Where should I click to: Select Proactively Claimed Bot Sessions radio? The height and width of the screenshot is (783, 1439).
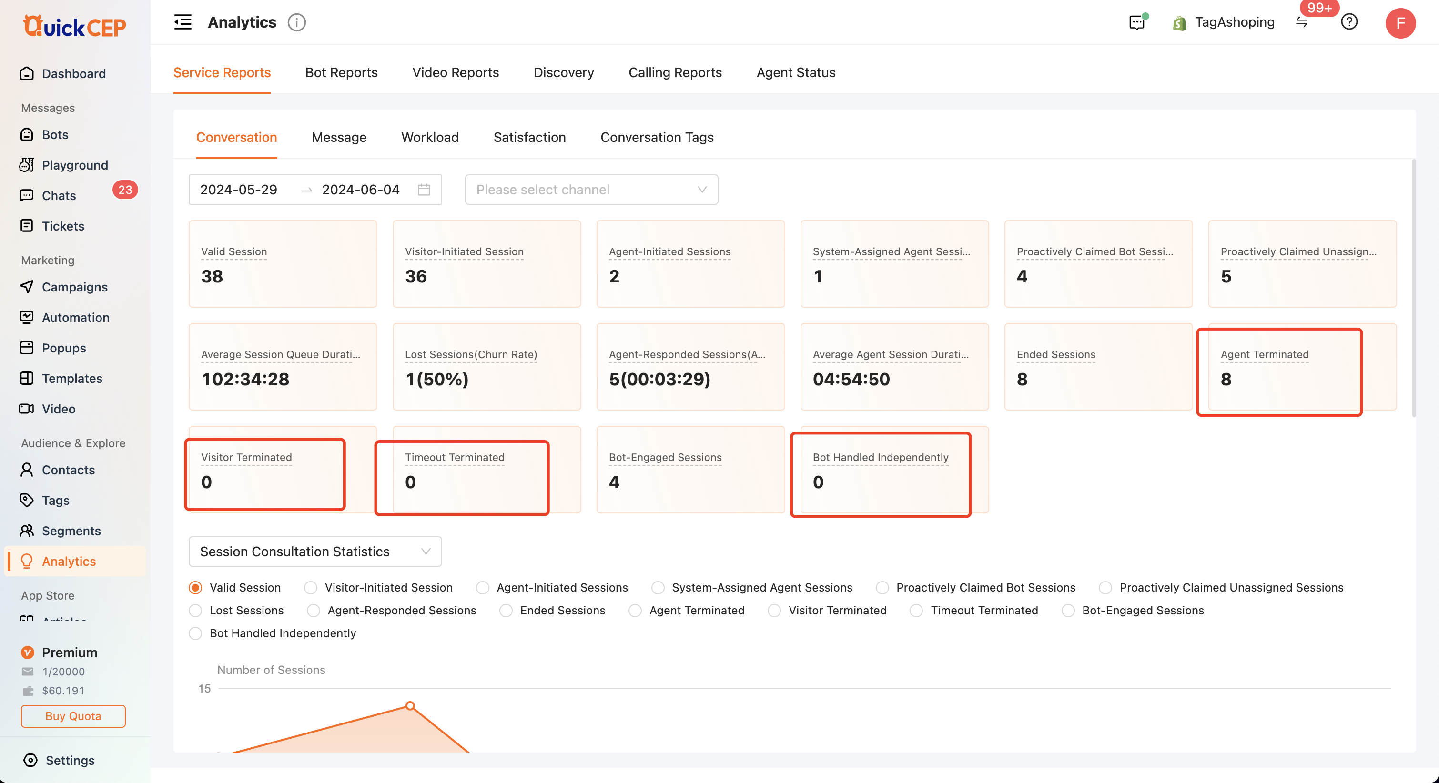(882, 588)
